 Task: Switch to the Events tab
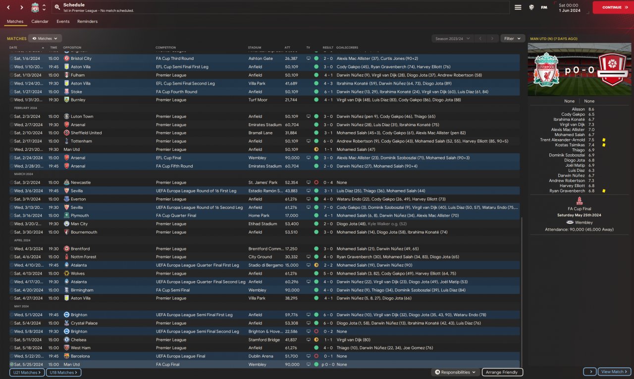63,22
